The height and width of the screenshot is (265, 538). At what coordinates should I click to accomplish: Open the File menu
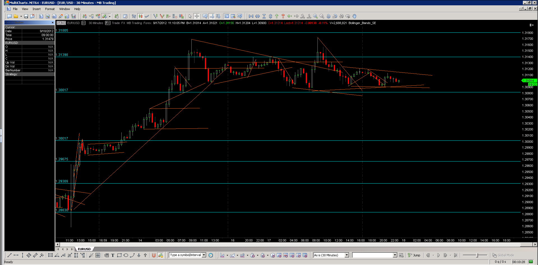click(15, 9)
